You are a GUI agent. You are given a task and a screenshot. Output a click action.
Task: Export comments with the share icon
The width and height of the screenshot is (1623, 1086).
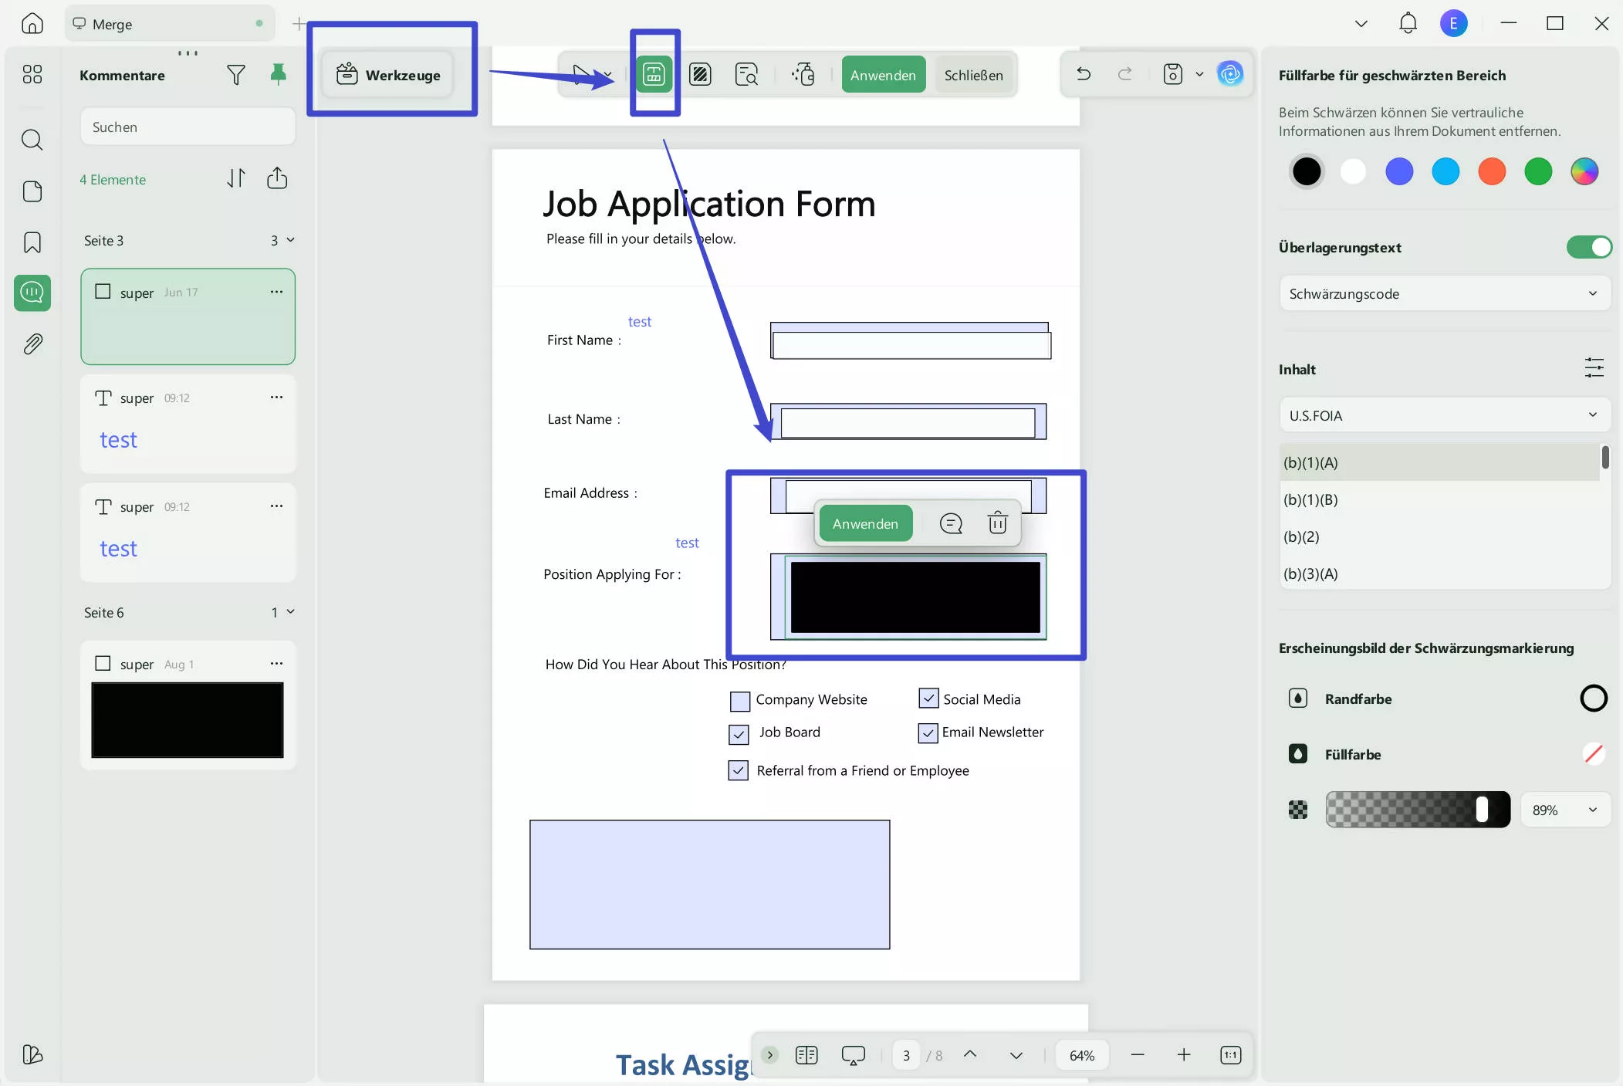277,178
